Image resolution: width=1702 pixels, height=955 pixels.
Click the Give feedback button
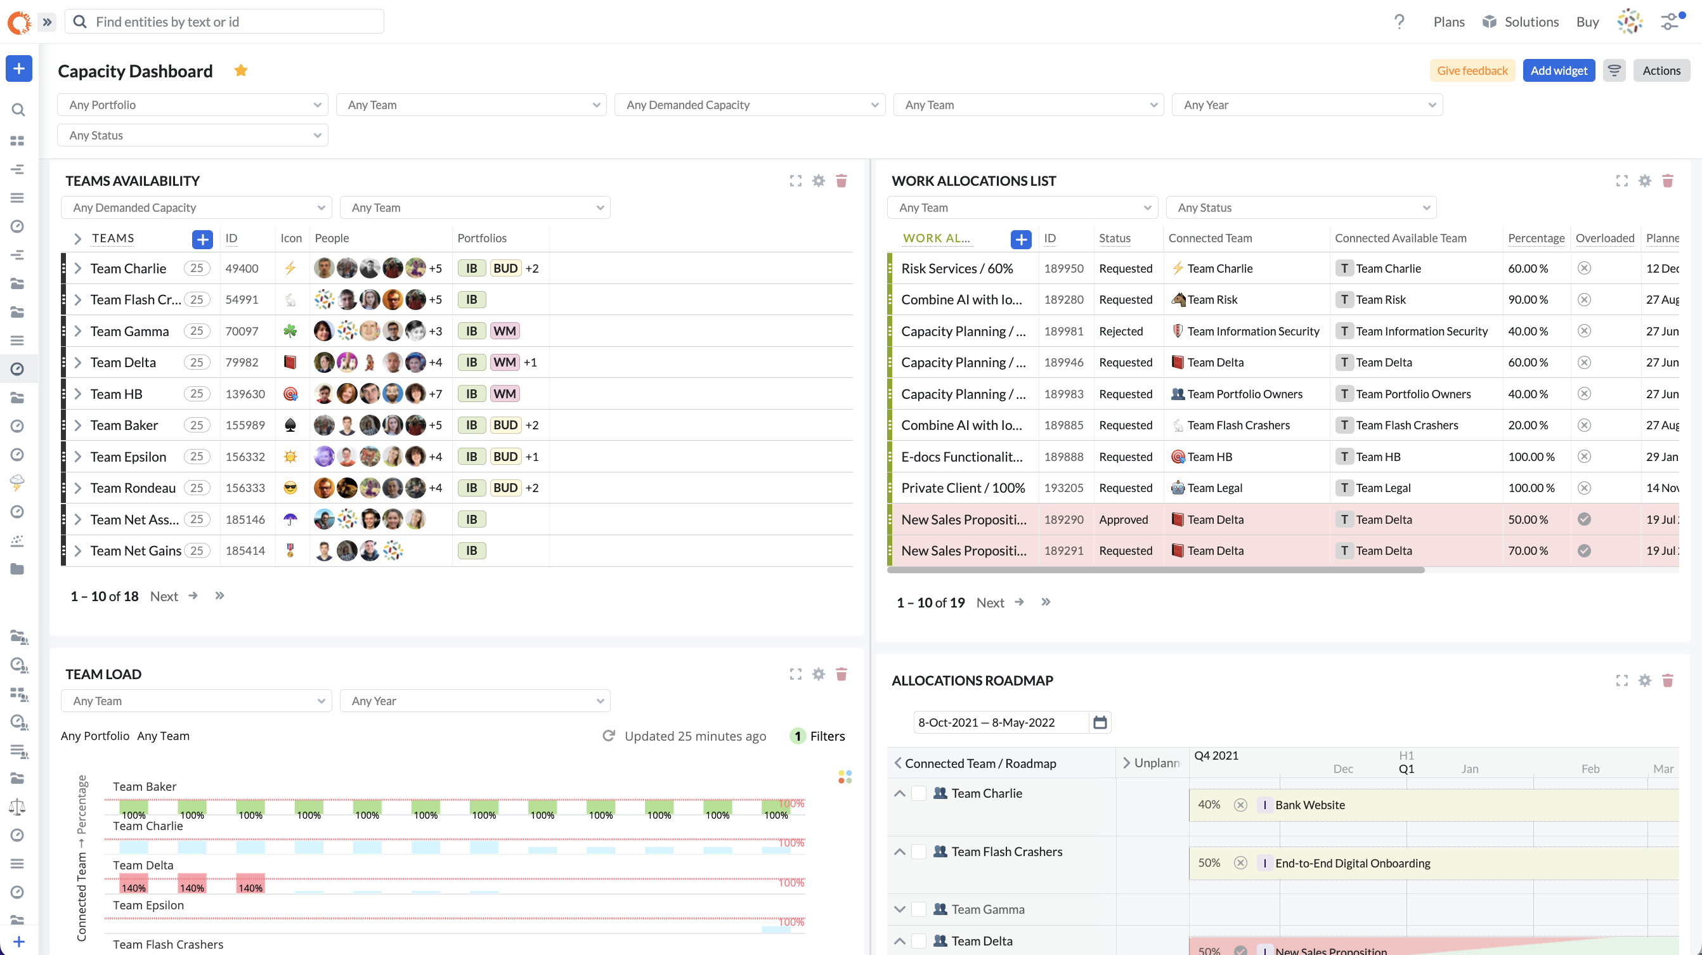click(x=1471, y=70)
